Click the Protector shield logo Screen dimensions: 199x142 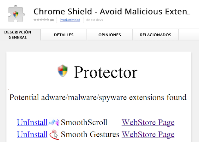pos(63,71)
